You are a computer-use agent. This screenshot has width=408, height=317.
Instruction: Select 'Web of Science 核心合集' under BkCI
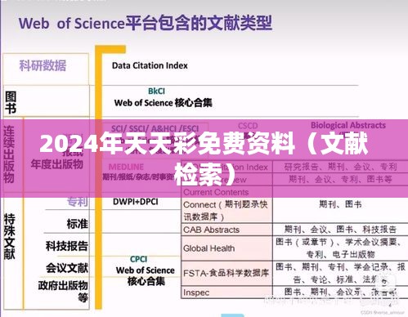163,103
